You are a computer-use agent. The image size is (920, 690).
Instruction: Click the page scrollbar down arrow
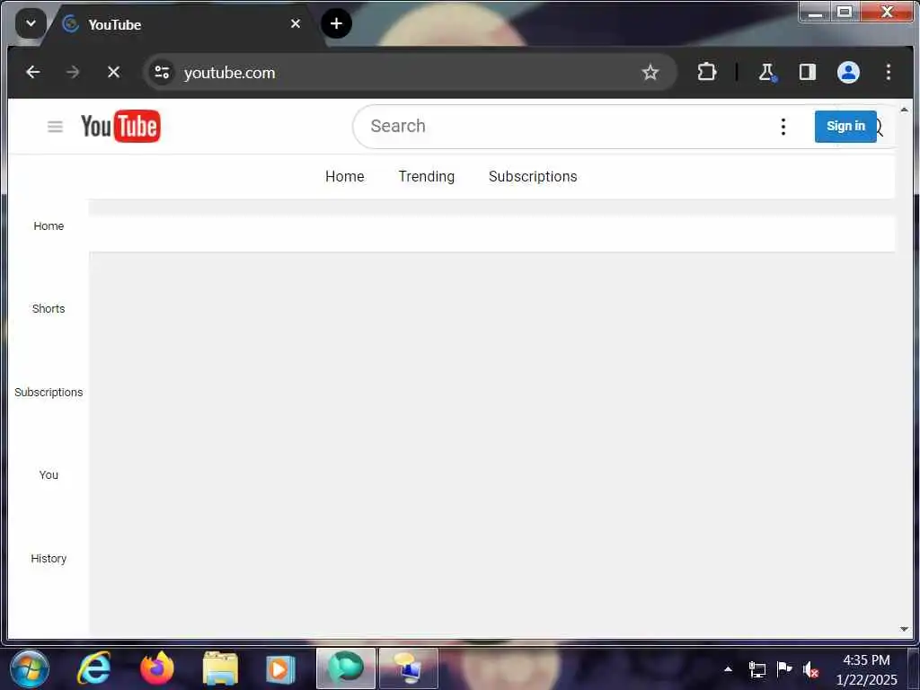(x=904, y=629)
